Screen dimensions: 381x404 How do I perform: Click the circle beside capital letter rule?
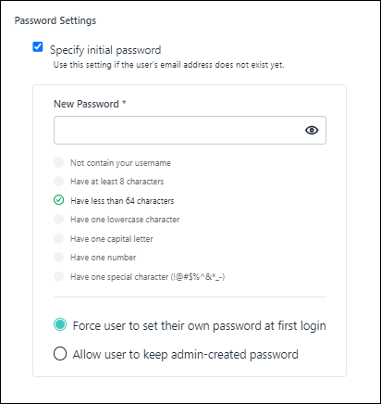[58, 238]
